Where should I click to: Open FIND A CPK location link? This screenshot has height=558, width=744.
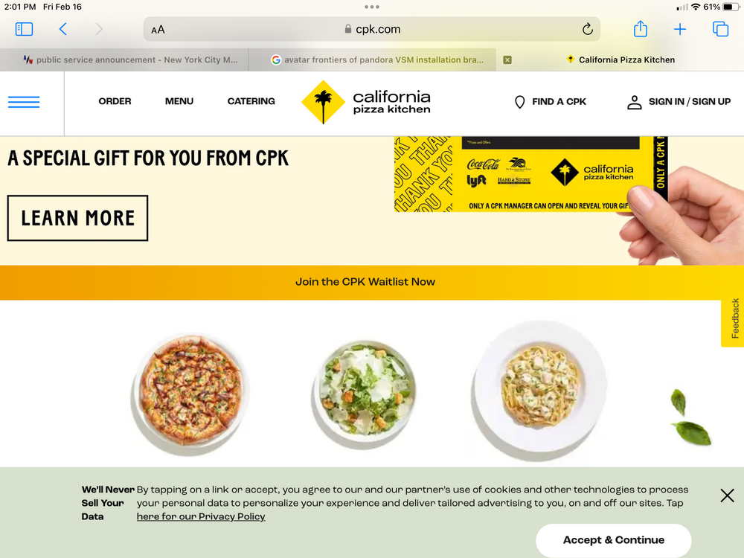coord(551,101)
